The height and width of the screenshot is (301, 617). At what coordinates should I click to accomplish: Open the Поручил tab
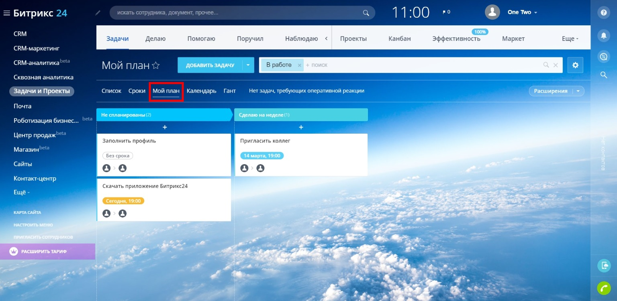click(250, 39)
